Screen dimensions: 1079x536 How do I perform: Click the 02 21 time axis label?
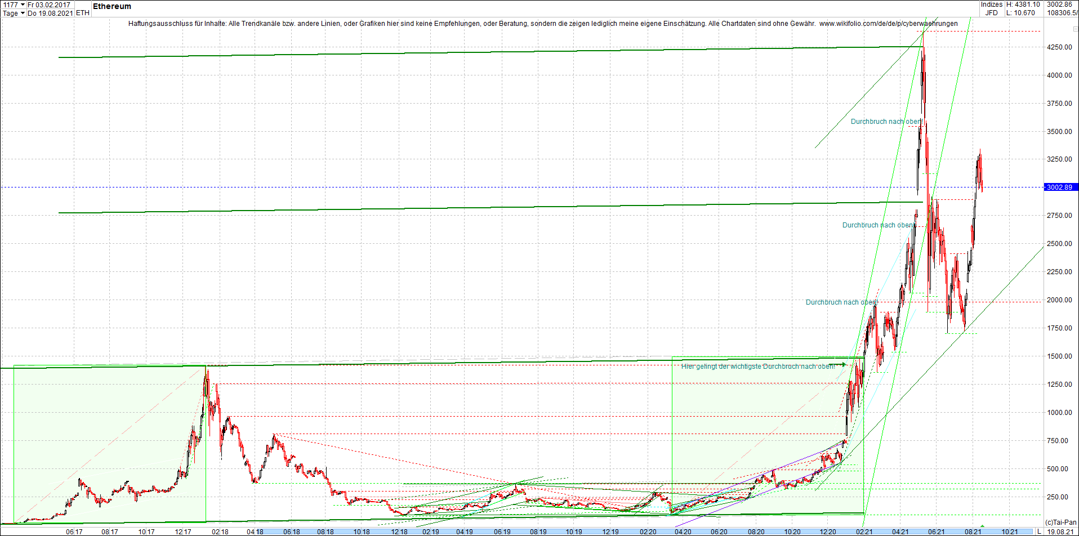coord(864,531)
